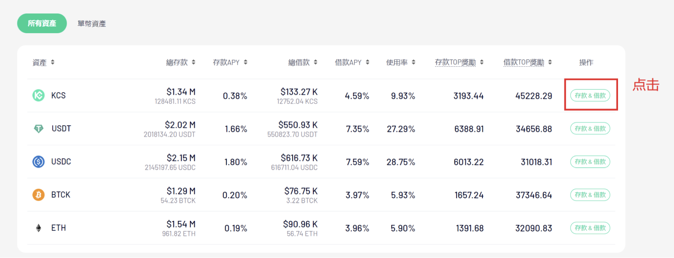Screen dimensions: 674x258
Task: Click the 借款TOP獎勵 header label
Action: tap(524, 62)
